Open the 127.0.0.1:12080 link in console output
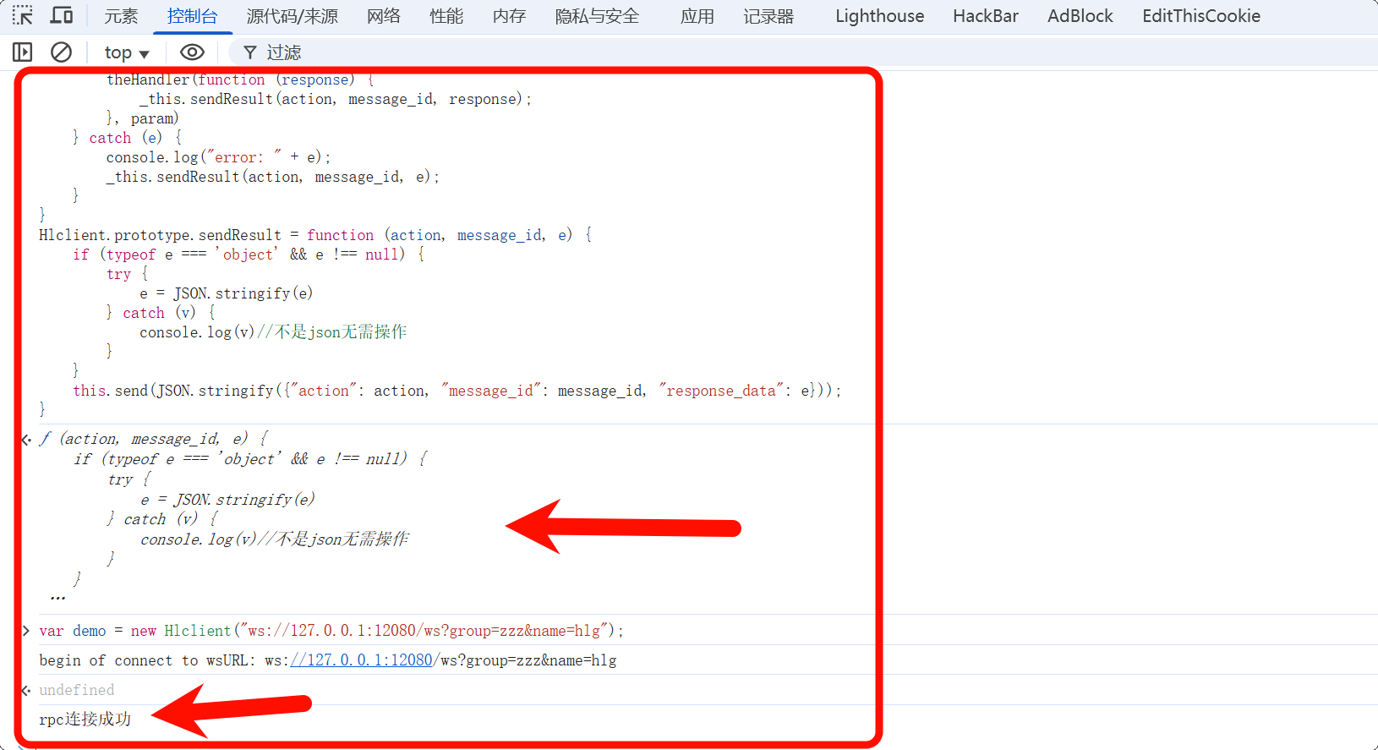1378x750 pixels. (x=362, y=660)
